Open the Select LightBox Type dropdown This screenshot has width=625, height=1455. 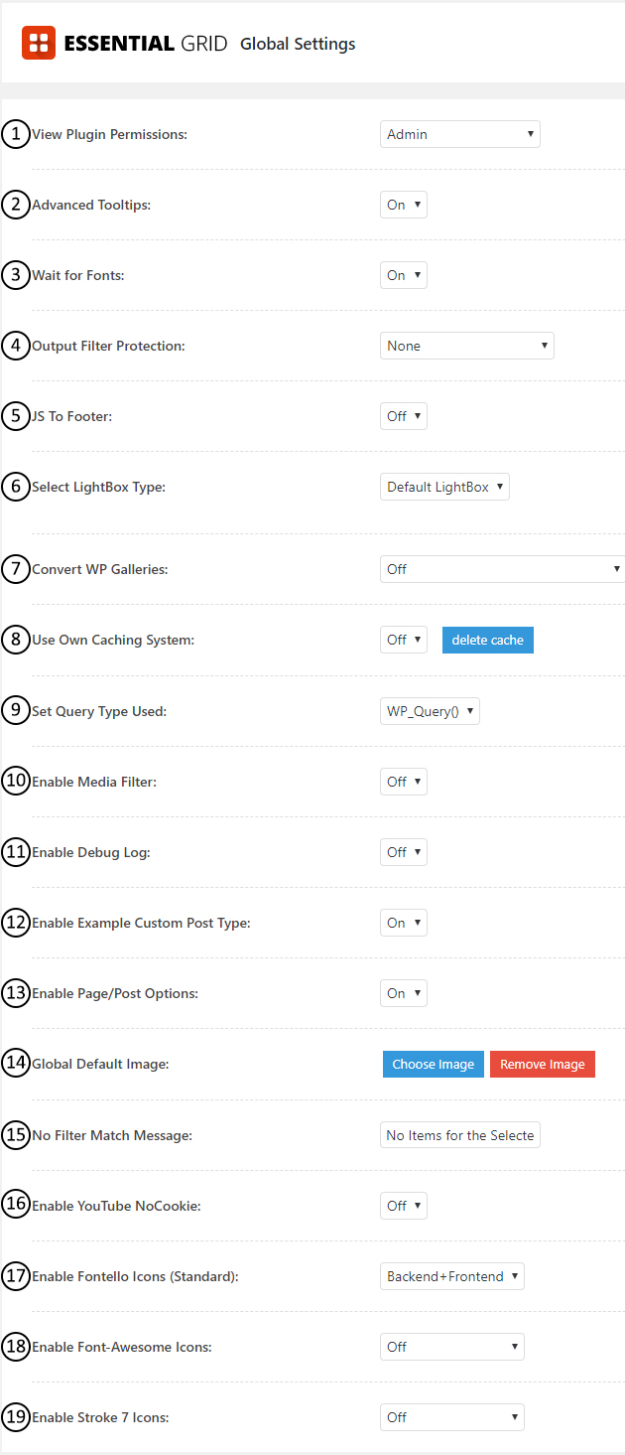444,486
